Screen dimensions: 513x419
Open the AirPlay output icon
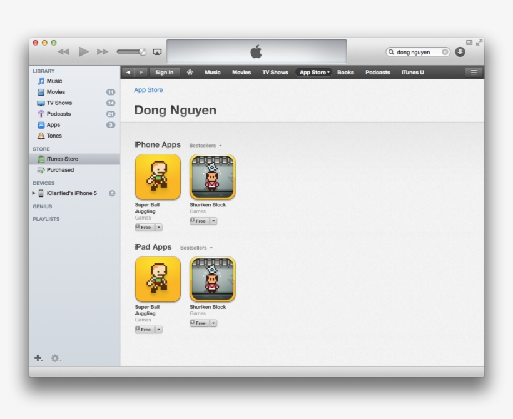point(157,52)
